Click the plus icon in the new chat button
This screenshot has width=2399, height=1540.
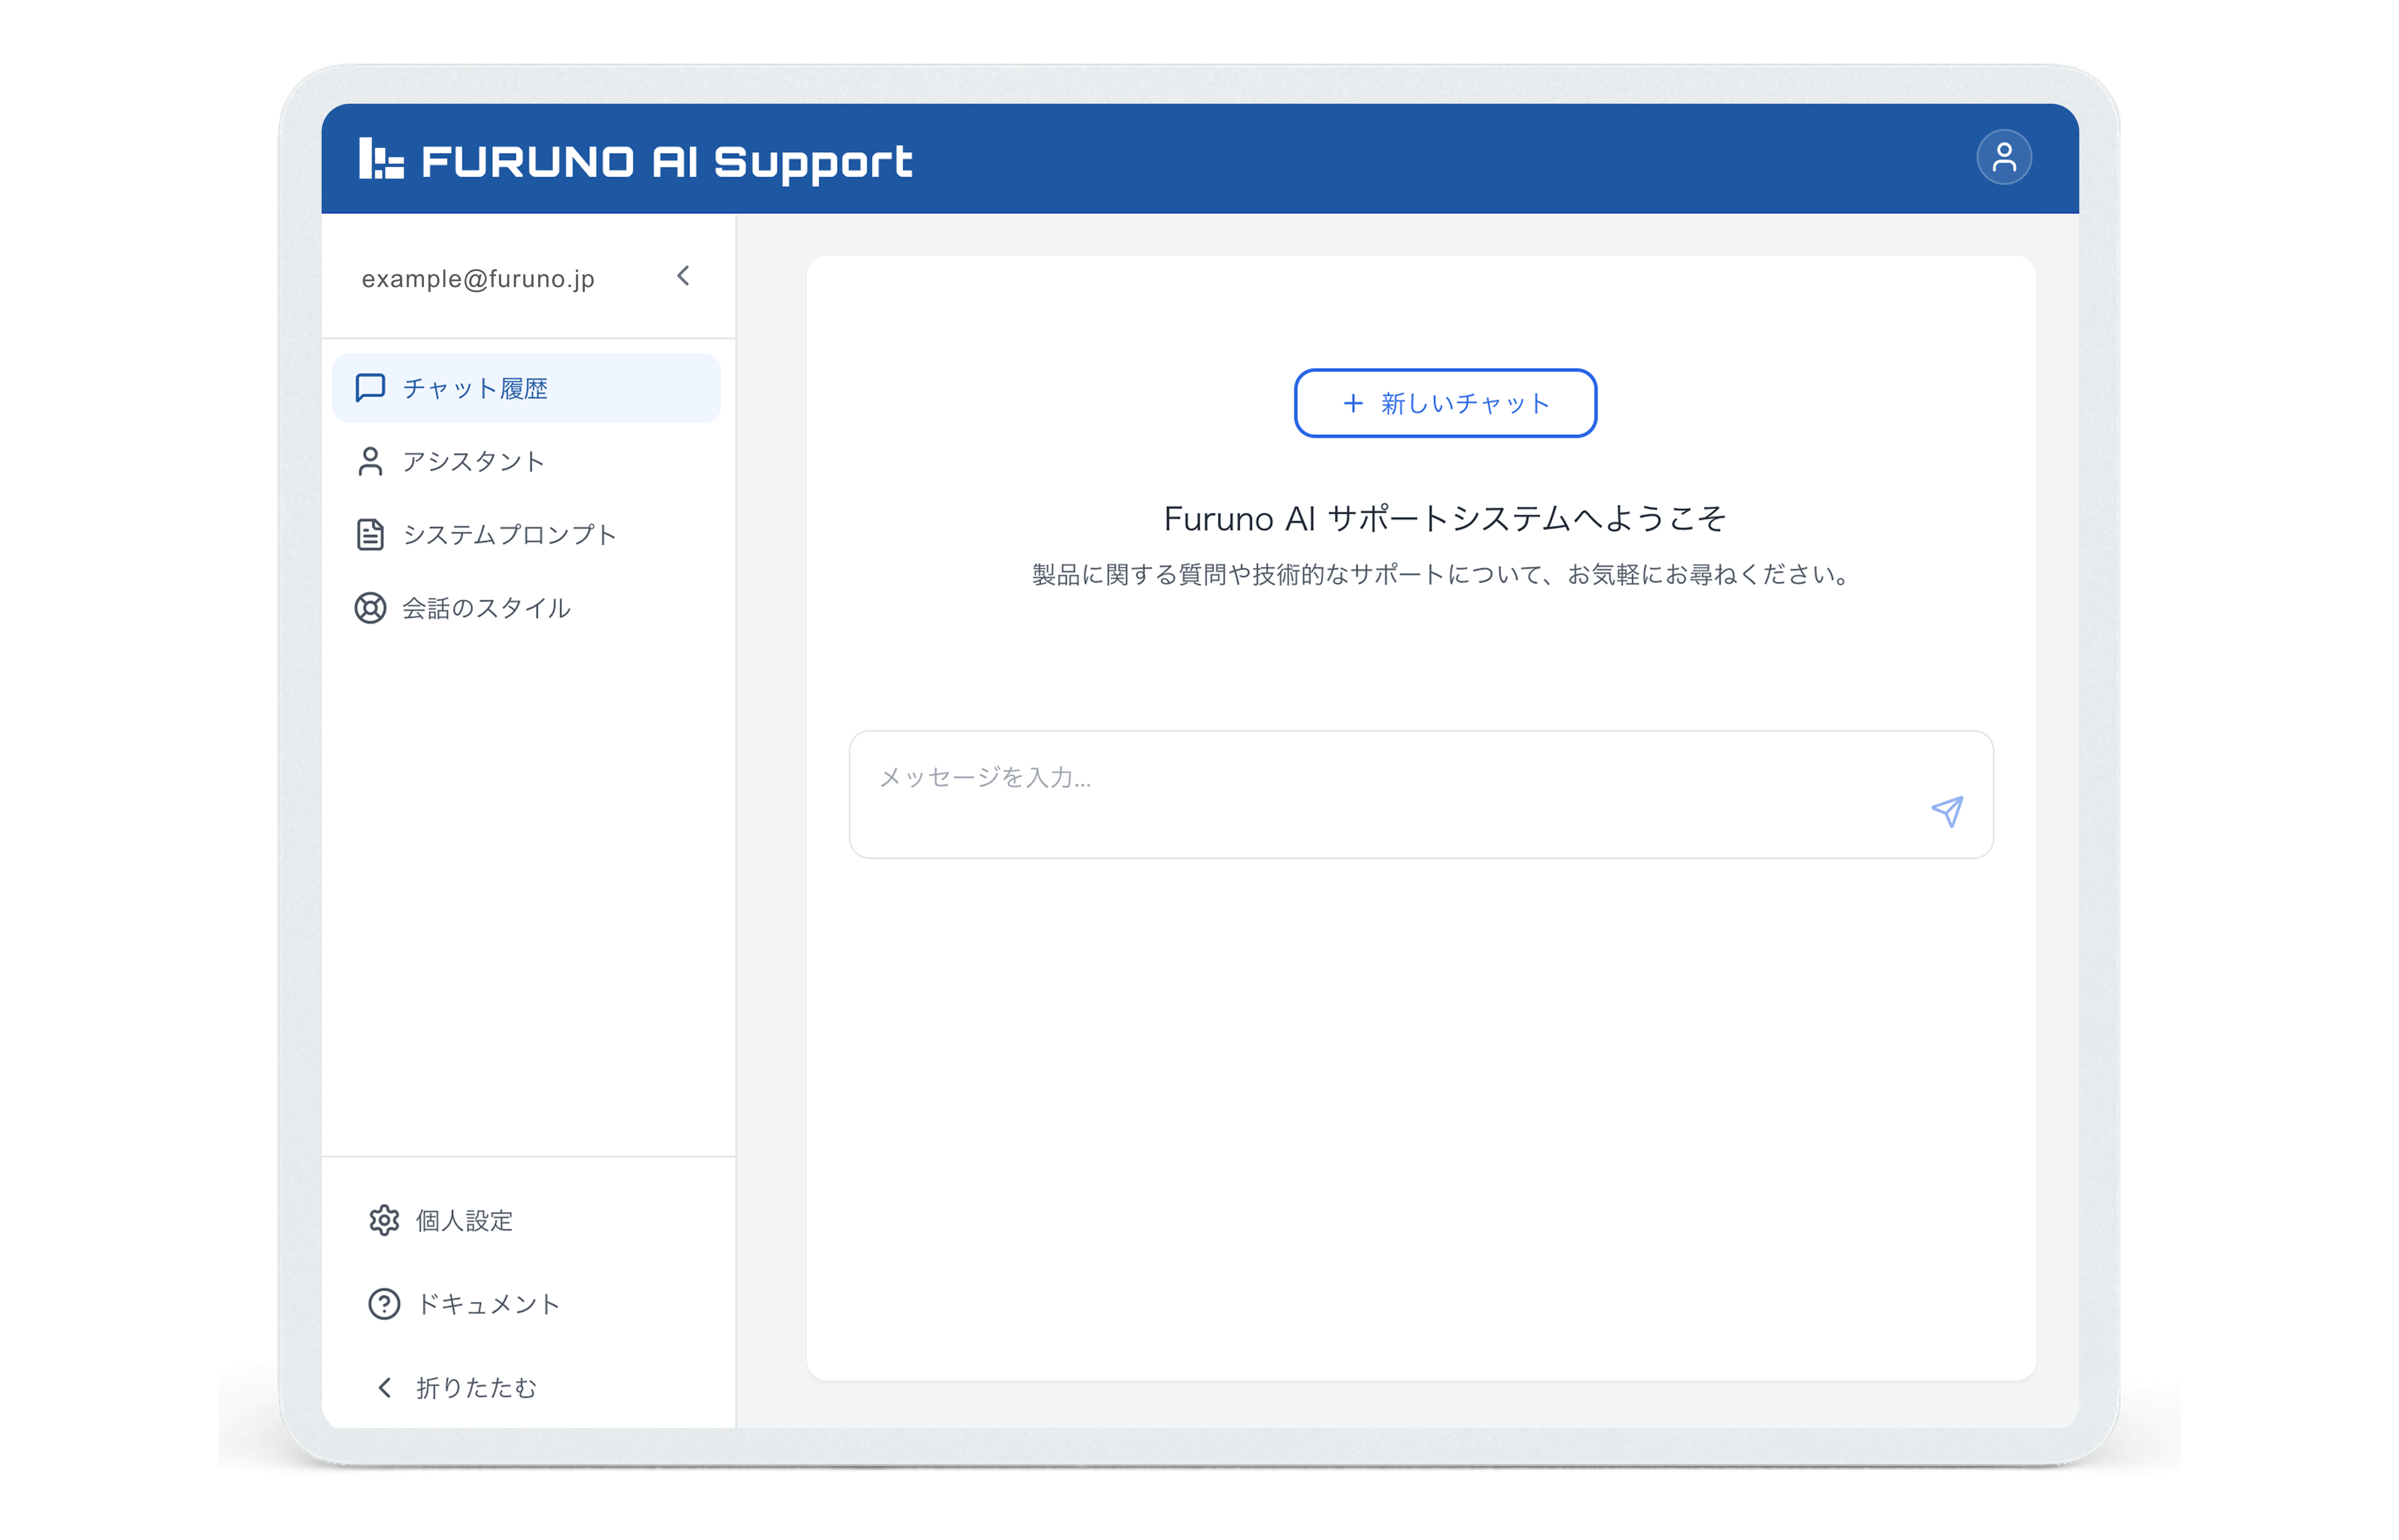point(1353,403)
